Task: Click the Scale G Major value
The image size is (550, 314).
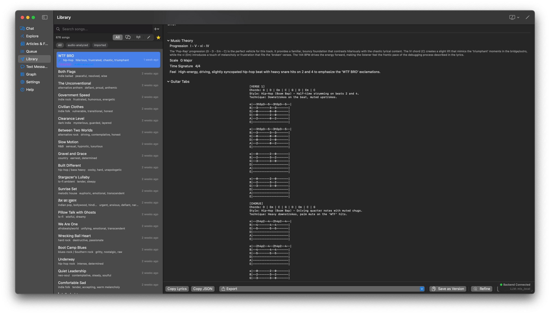Action: pyautogui.click(x=186, y=61)
